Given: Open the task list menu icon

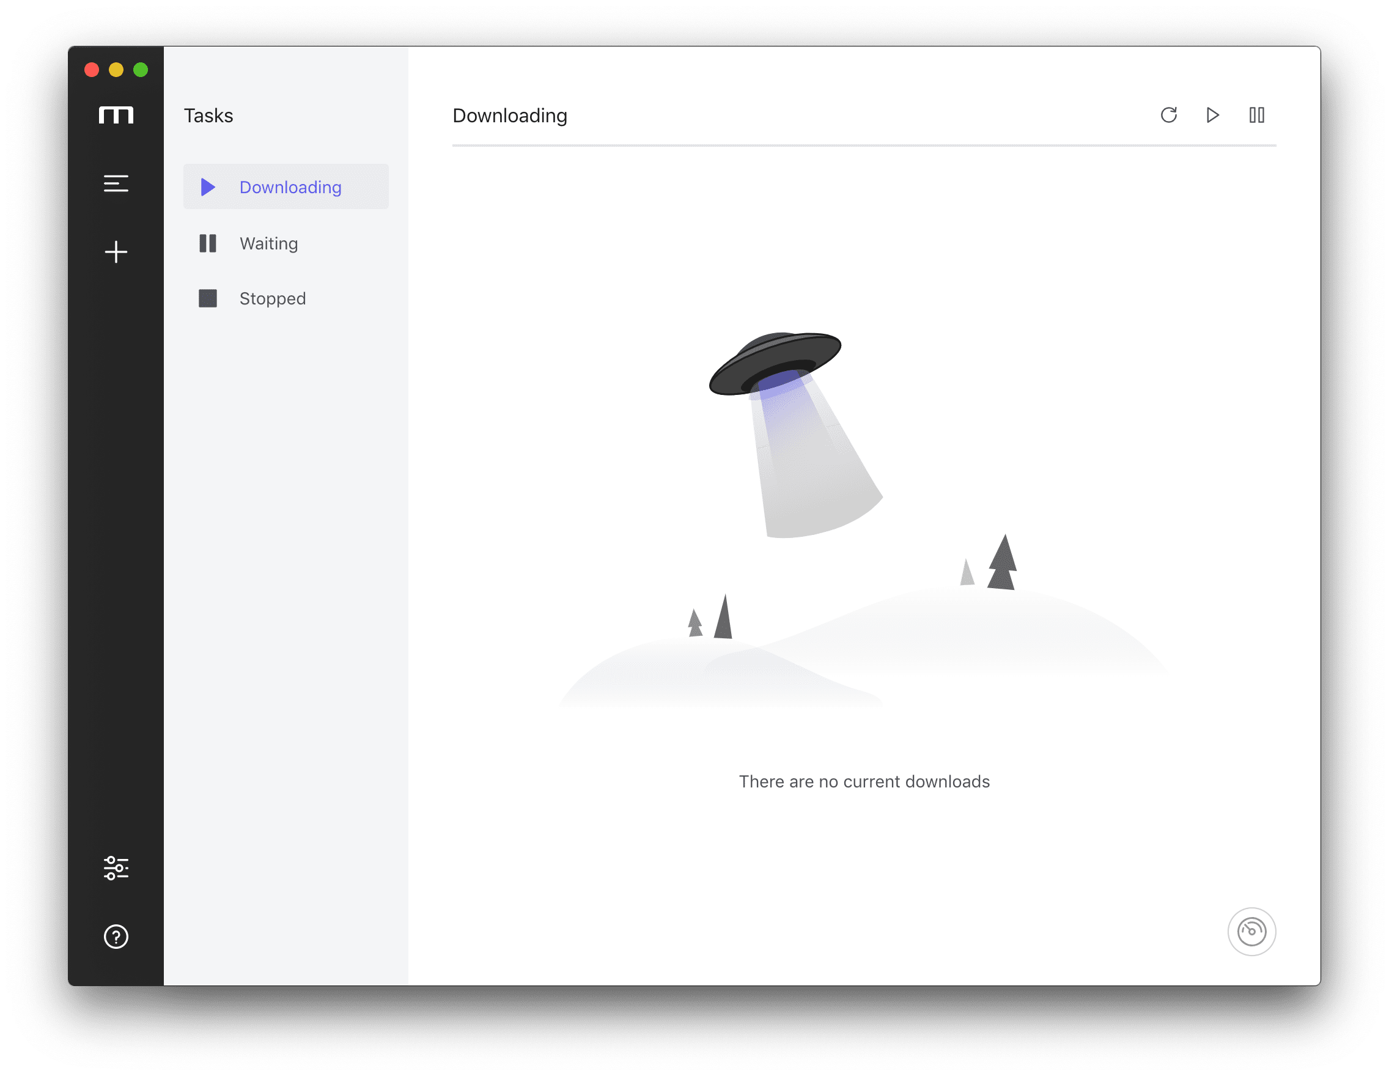Looking at the screenshot, I should click(116, 183).
